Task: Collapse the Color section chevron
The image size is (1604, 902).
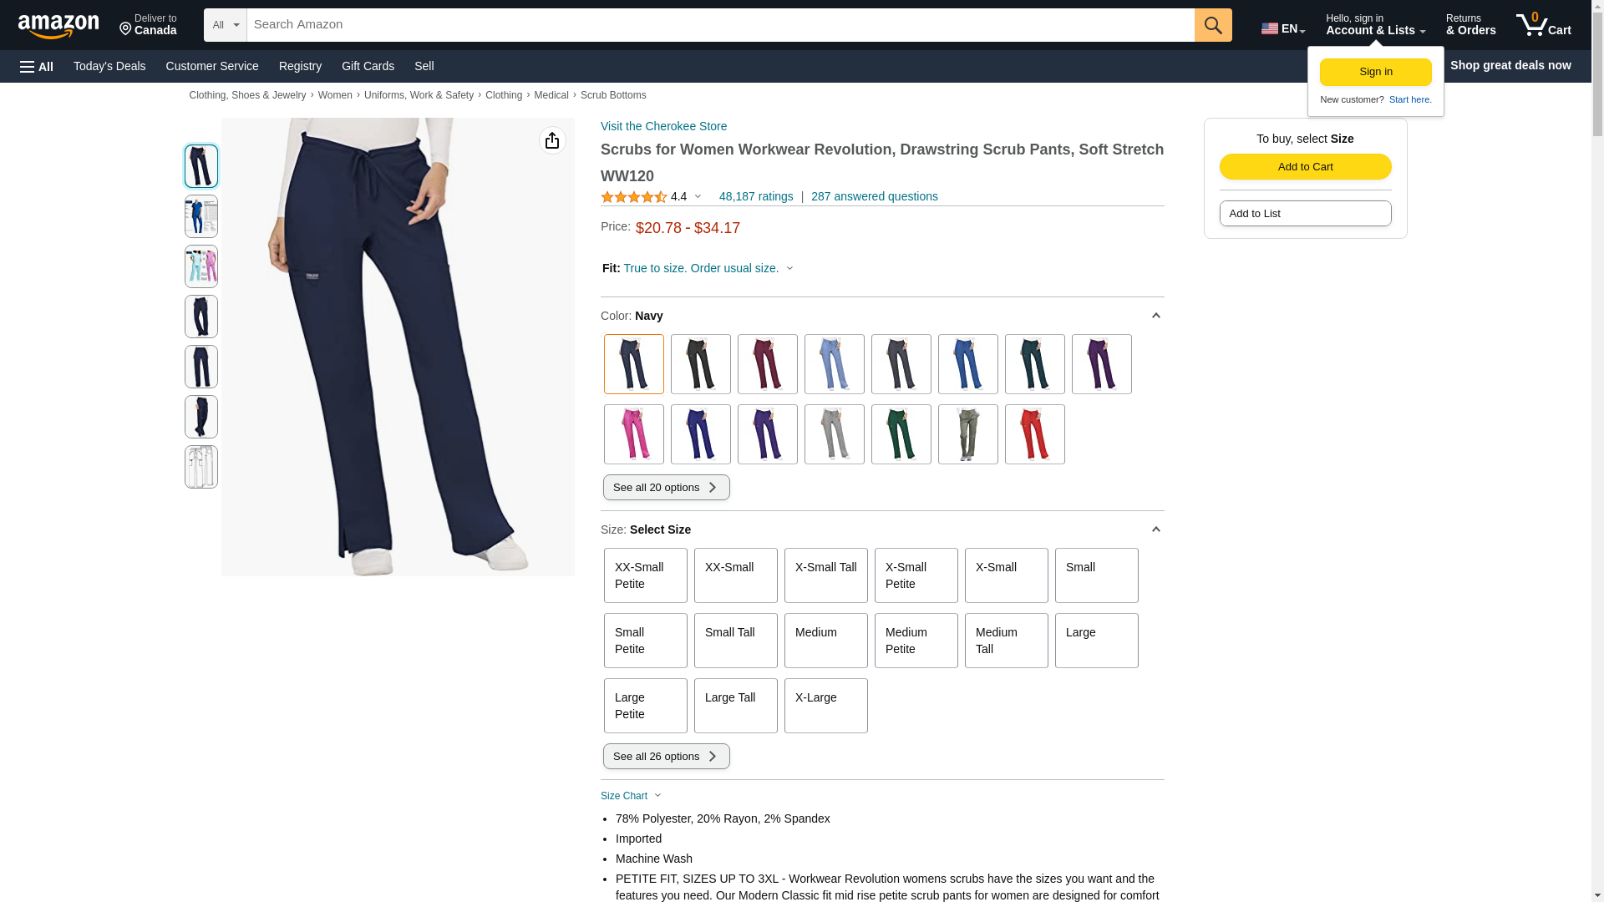Action: coord(1155,316)
